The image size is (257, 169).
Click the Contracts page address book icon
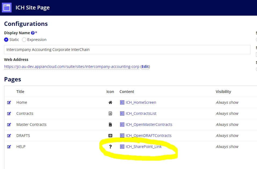pos(110,113)
